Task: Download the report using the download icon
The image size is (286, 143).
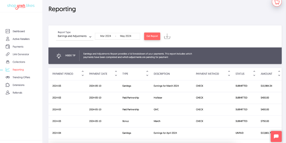Action: [167, 36]
